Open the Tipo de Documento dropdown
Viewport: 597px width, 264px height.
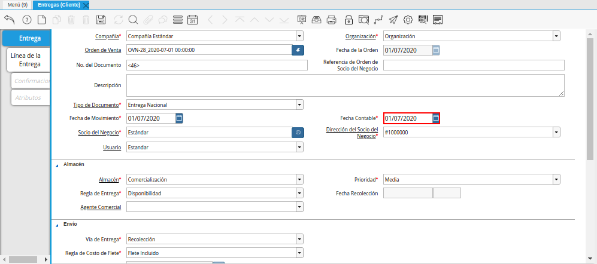pos(299,105)
